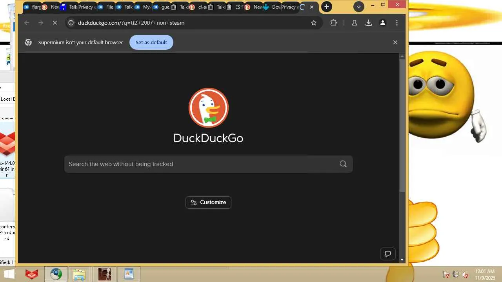The height and width of the screenshot is (282, 502).
Task: Switch to the "cl-a" tab
Action: pyautogui.click(x=198, y=7)
